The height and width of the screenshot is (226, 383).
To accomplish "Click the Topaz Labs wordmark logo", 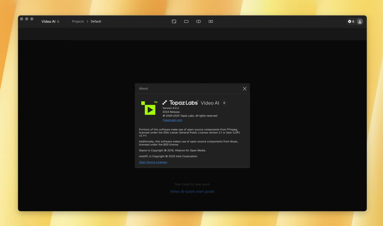I will [180, 103].
